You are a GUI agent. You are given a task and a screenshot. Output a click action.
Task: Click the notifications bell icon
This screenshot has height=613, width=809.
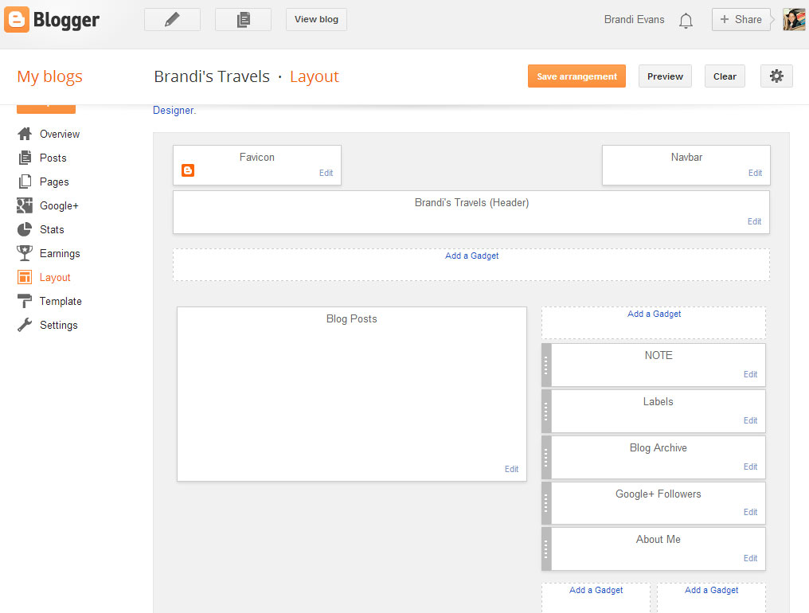pos(686,21)
